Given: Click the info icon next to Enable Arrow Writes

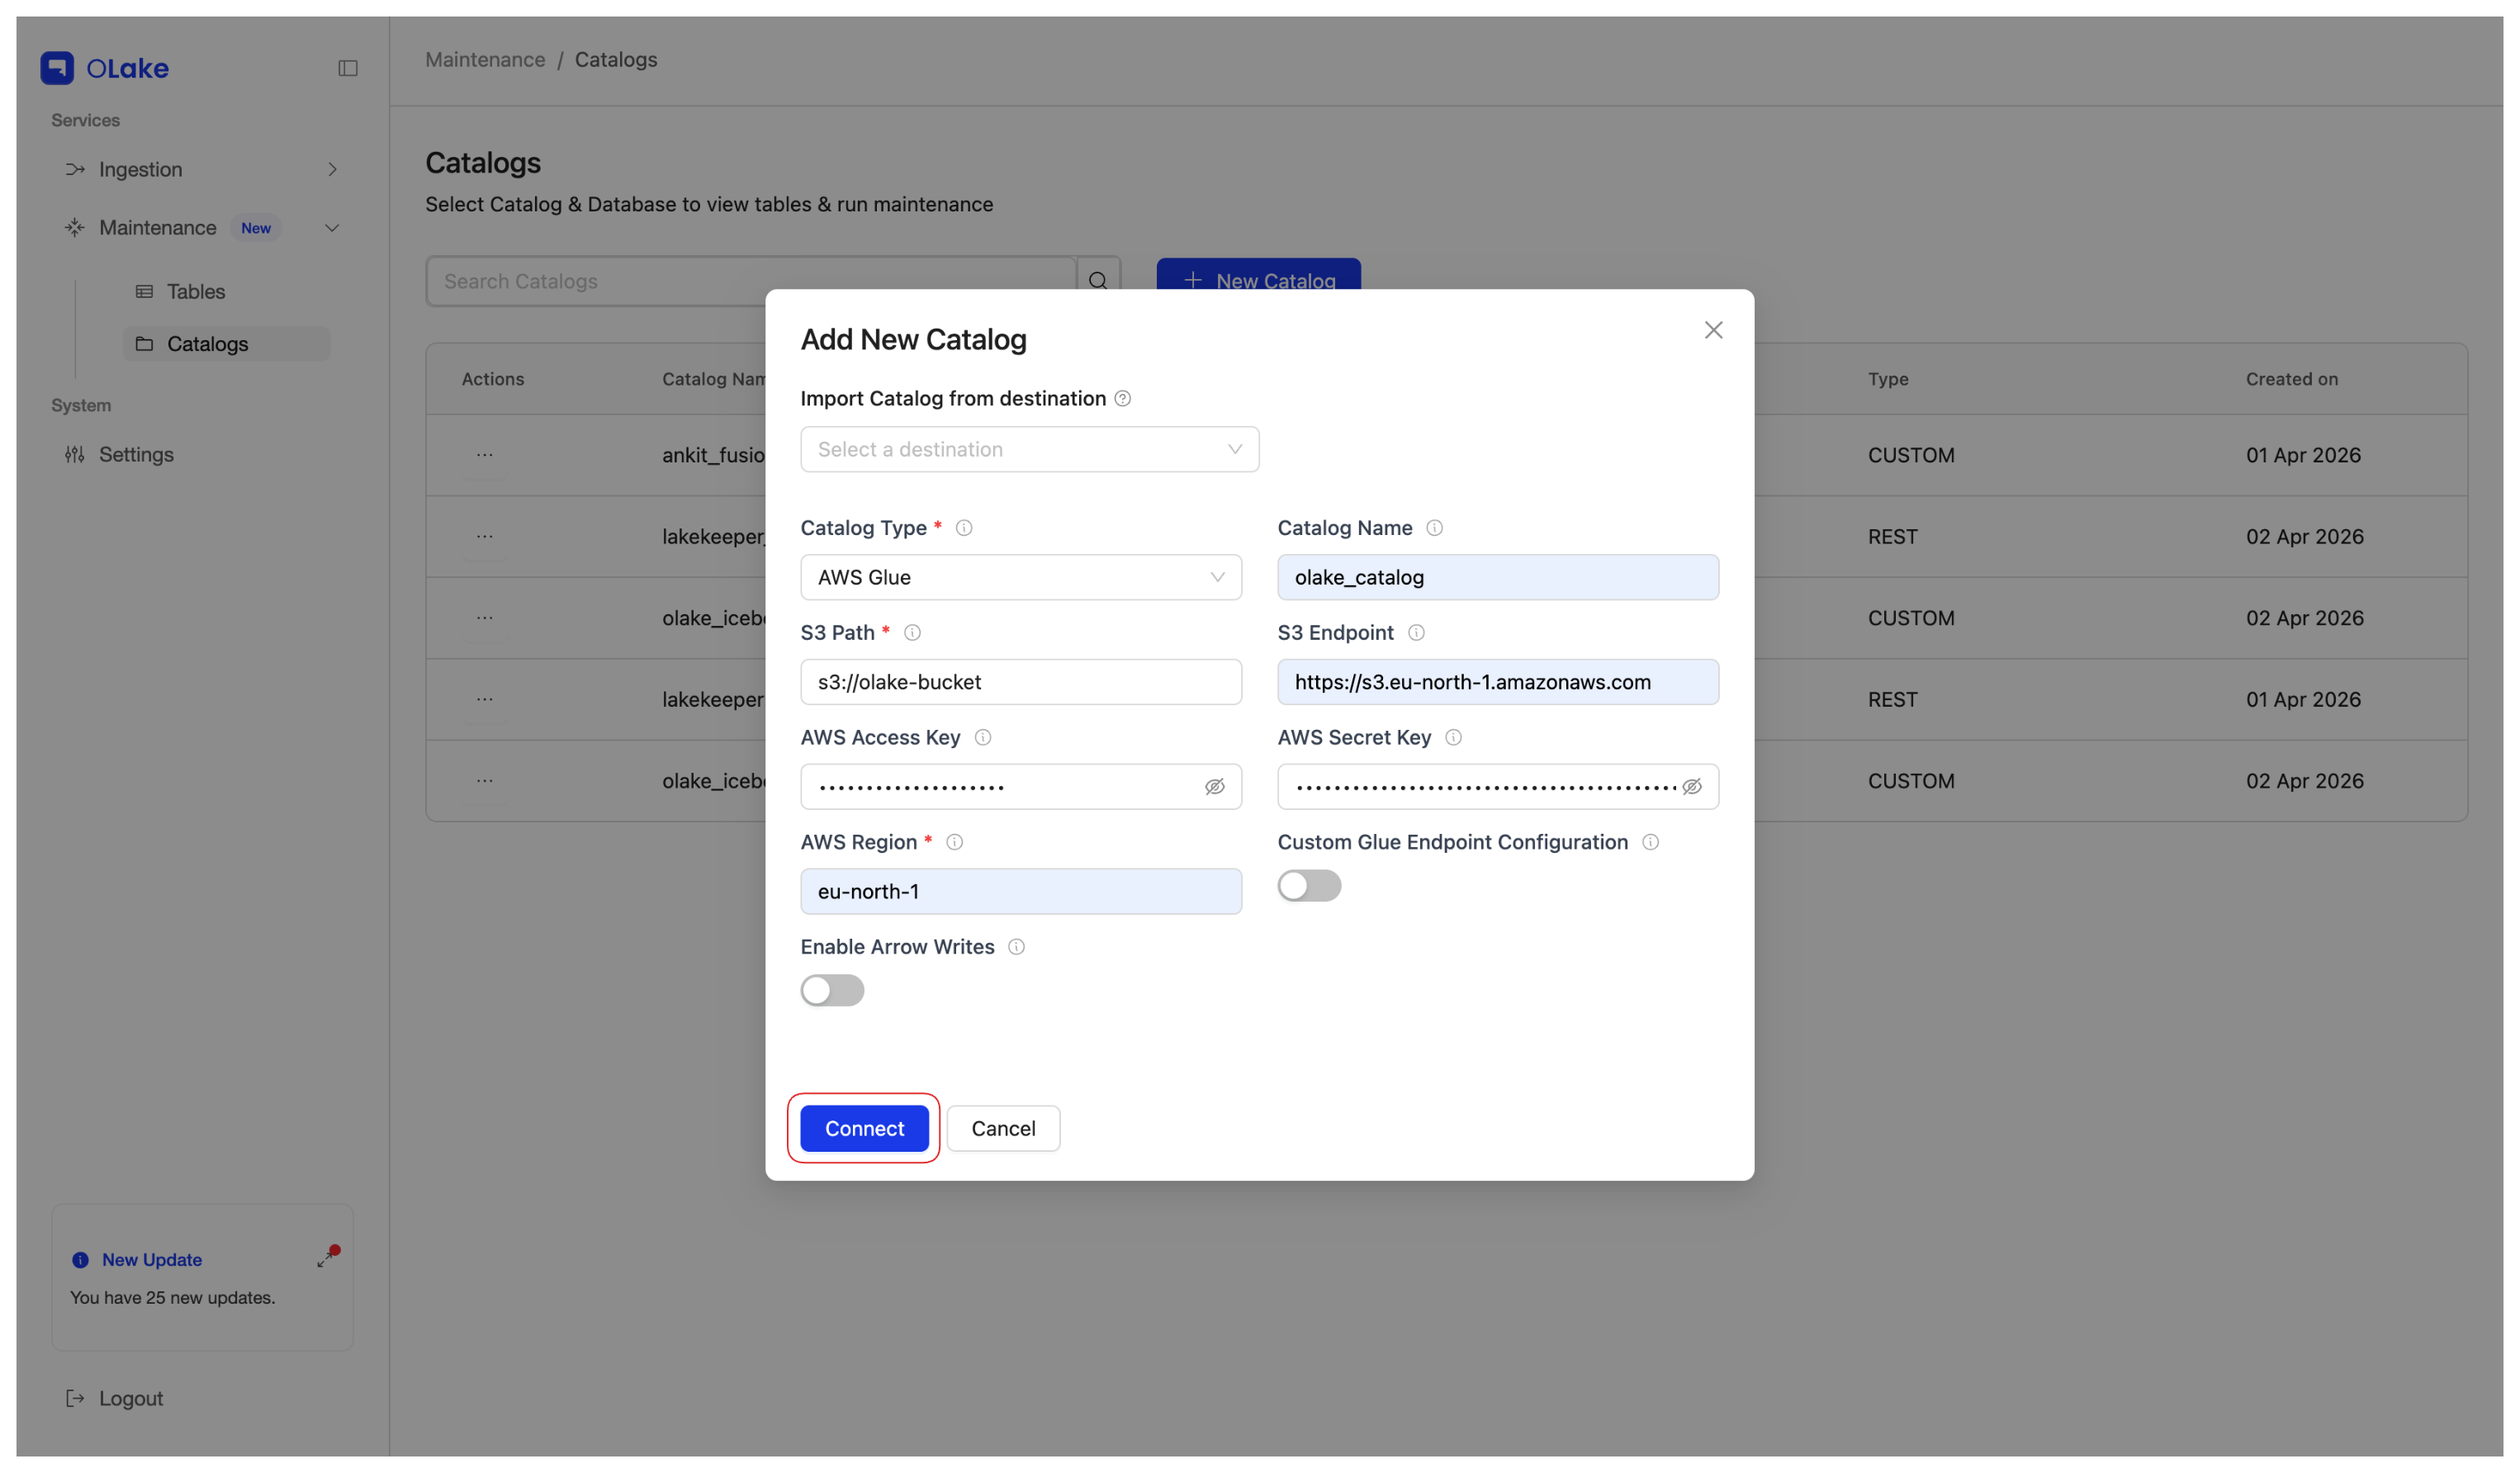Looking at the screenshot, I should [x=1016, y=947].
